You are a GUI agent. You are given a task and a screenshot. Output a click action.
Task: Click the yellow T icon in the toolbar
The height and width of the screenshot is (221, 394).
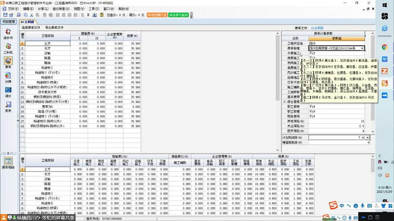(x=101, y=15)
